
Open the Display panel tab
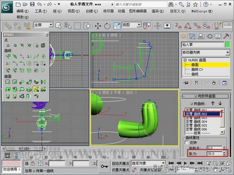[218, 36]
